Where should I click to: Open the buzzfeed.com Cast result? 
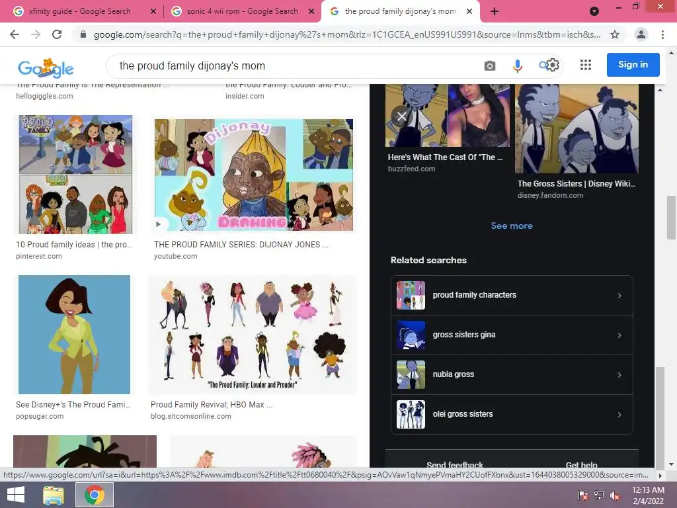pos(445,157)
